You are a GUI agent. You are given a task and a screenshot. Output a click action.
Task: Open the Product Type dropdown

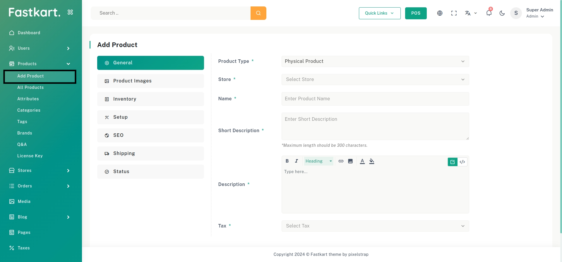click(x=375, y=61)
